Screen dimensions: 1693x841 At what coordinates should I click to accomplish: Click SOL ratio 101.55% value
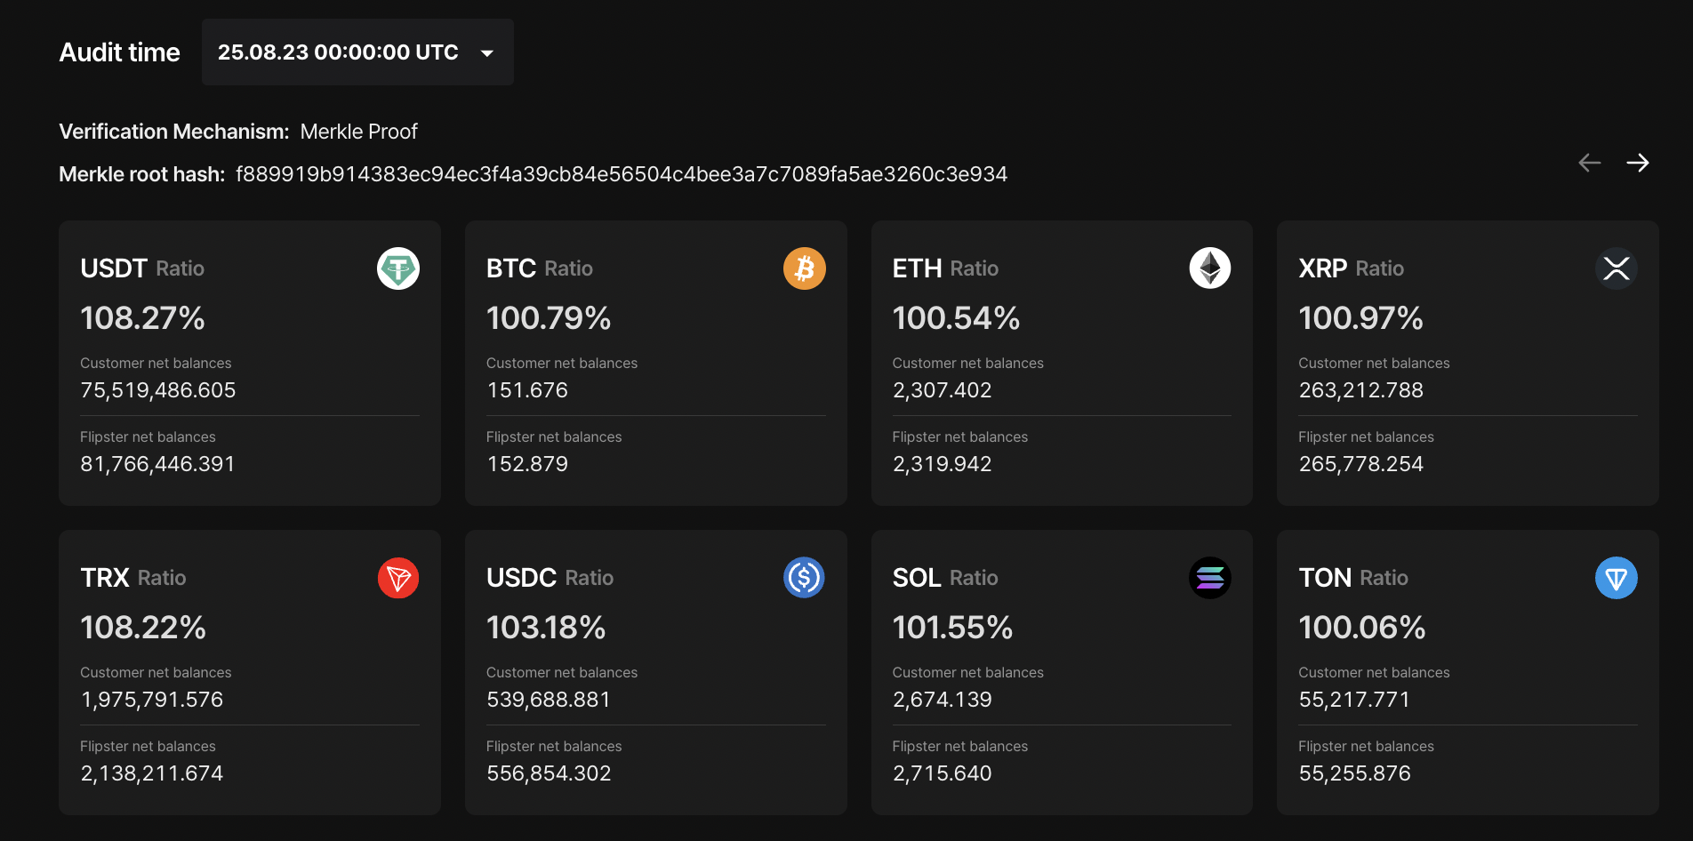click(x=953, y=628)
